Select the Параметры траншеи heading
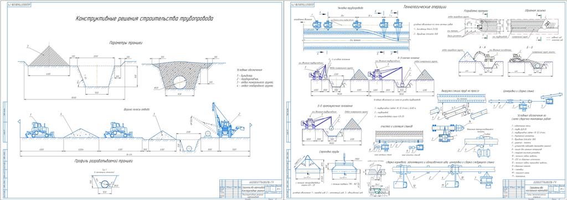Image resolution: width=567 pixels, height=200 pixels. pyautogui.click(x=126, y=43)
